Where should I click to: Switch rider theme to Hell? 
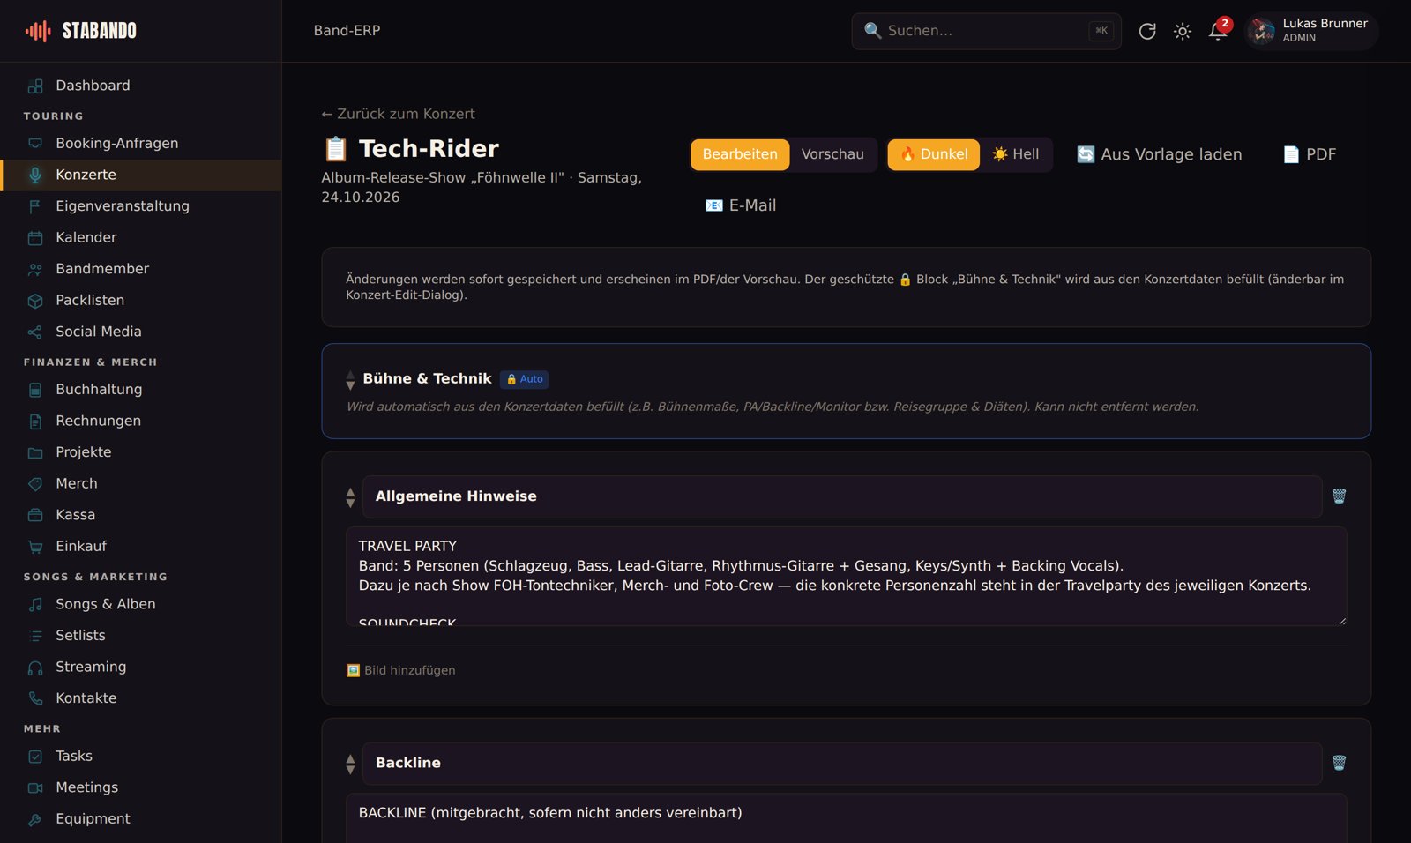point(1016,154)
